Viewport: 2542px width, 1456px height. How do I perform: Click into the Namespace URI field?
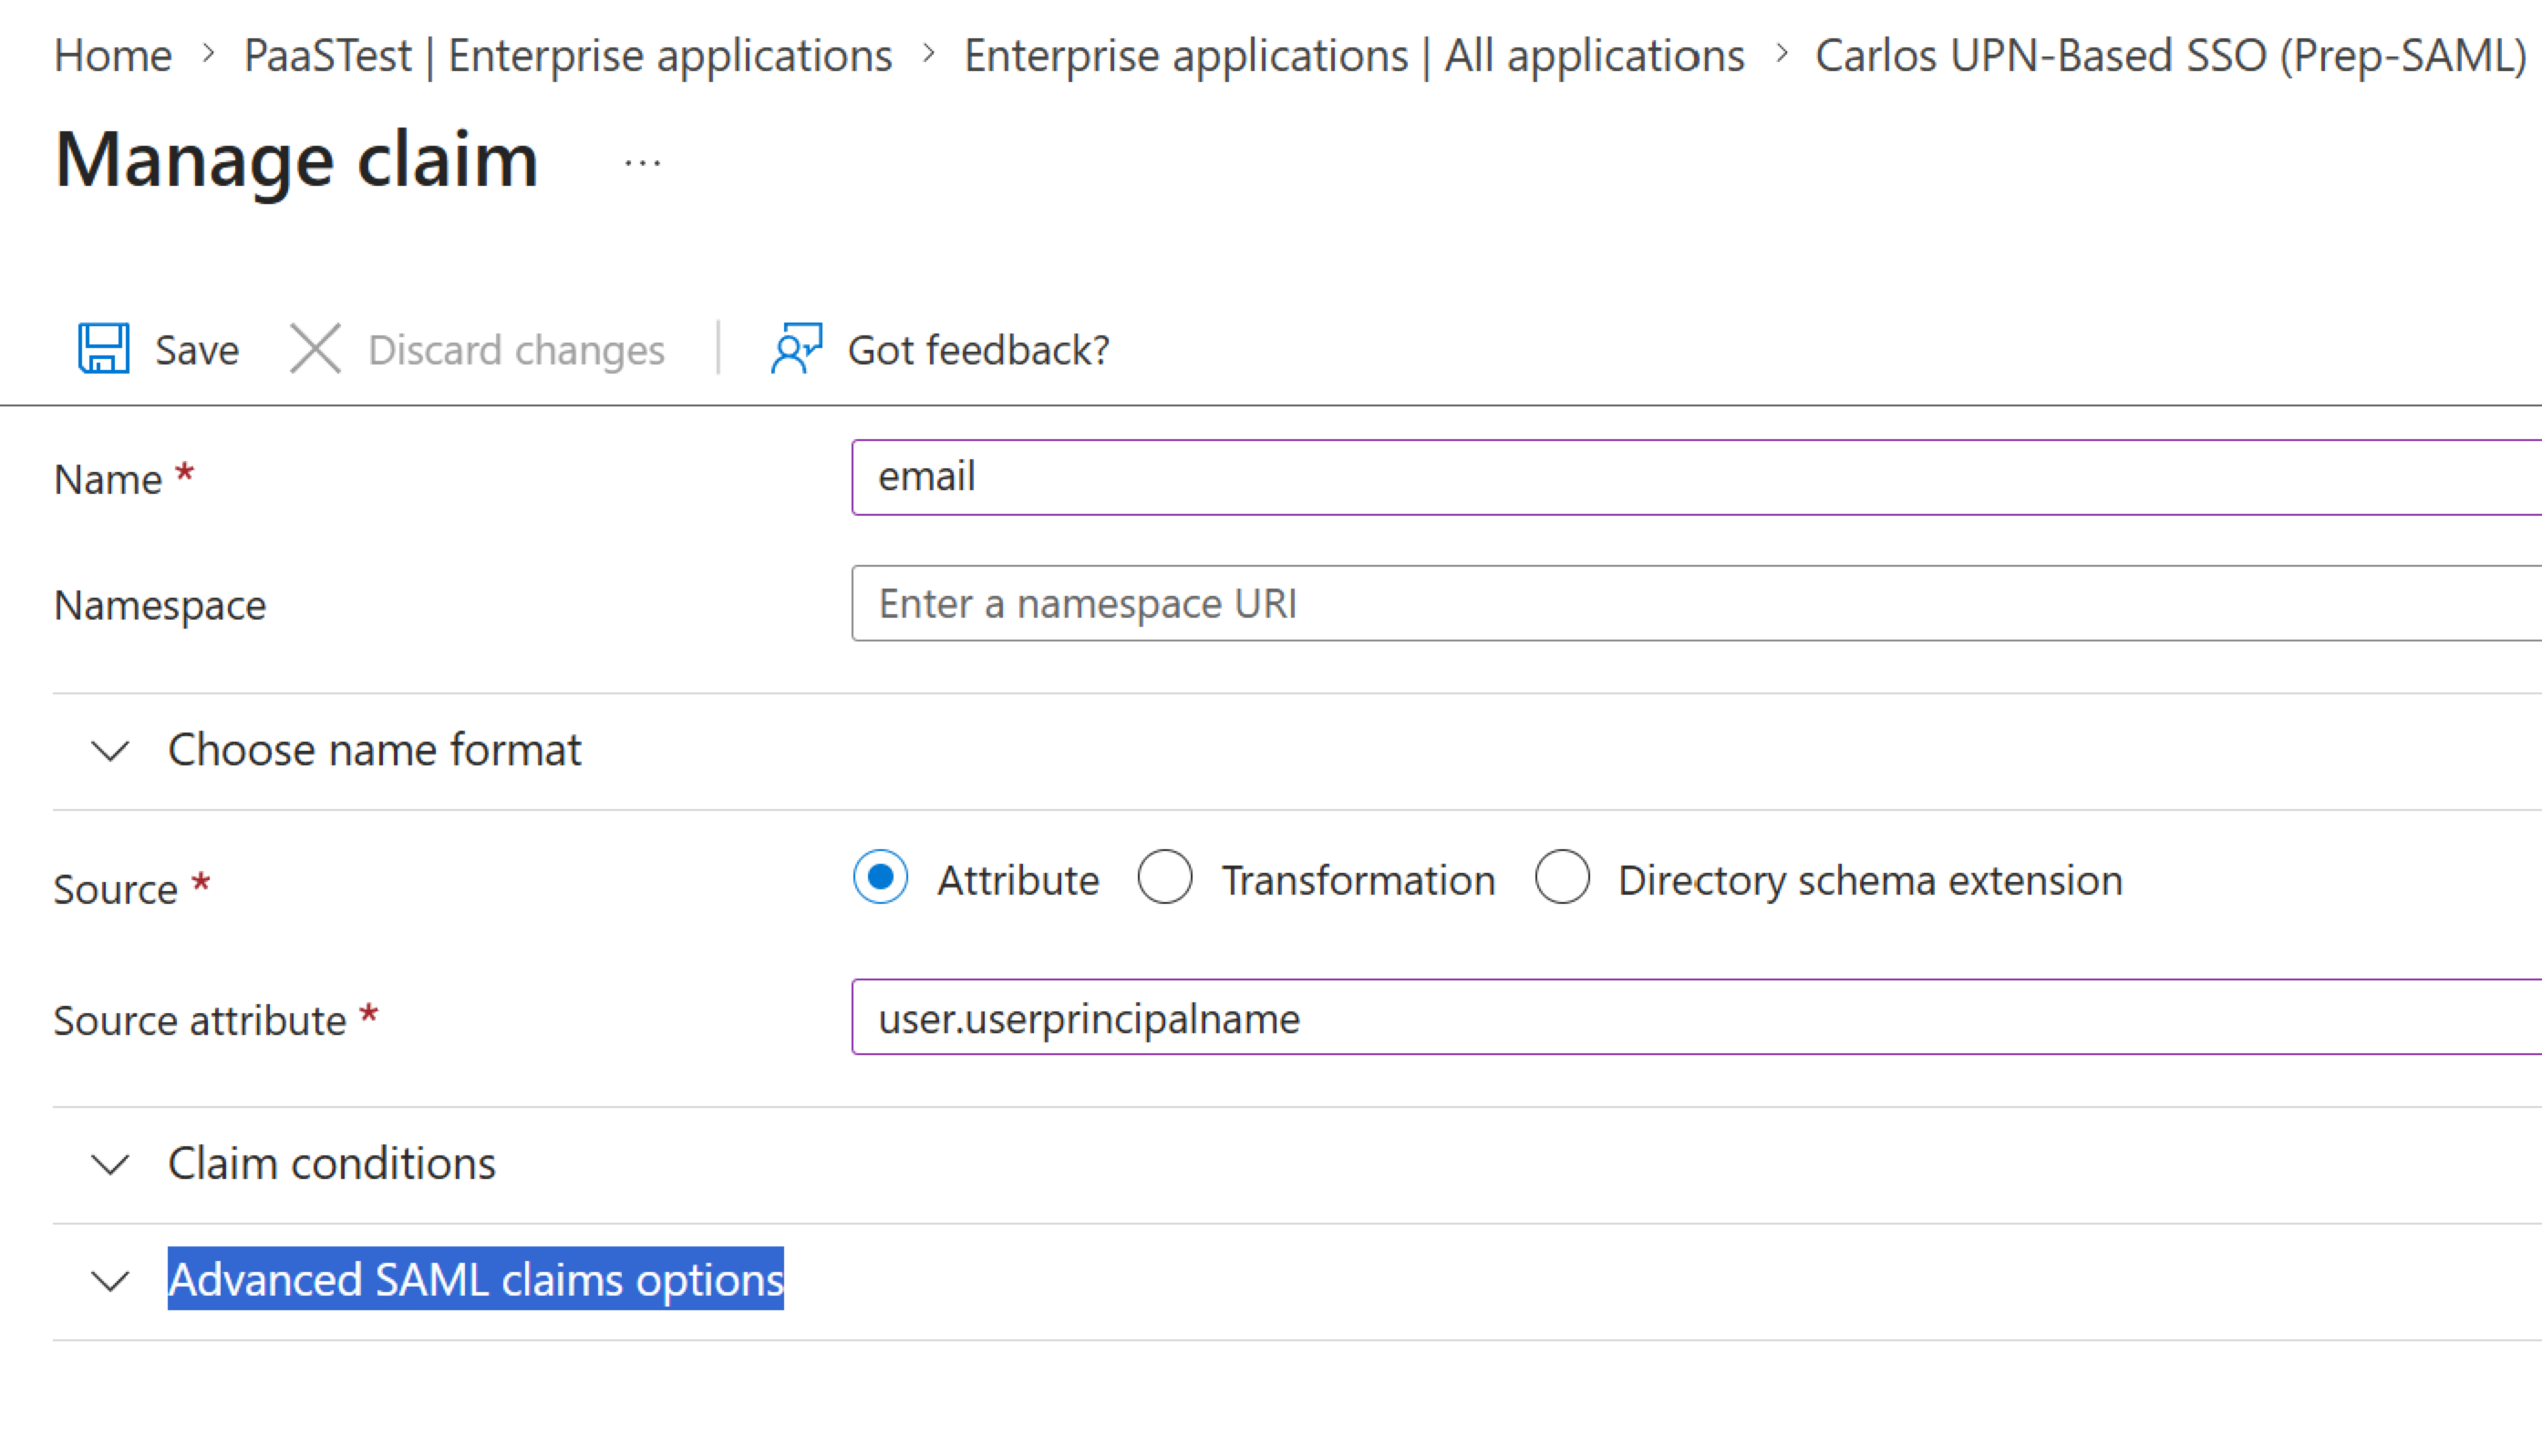[1697, 604]
